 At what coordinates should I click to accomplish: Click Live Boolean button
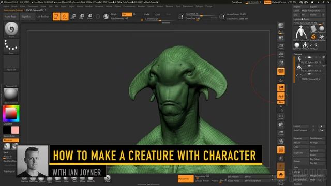43,17
